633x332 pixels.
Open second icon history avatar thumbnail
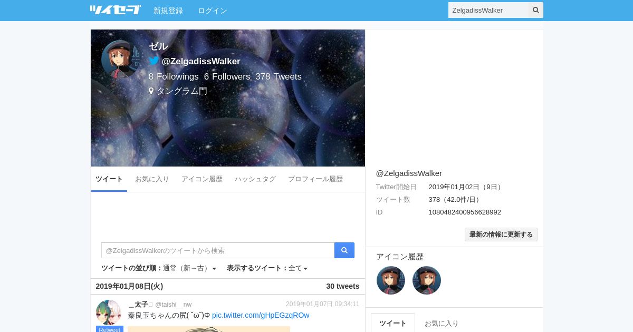coord(427,280)
